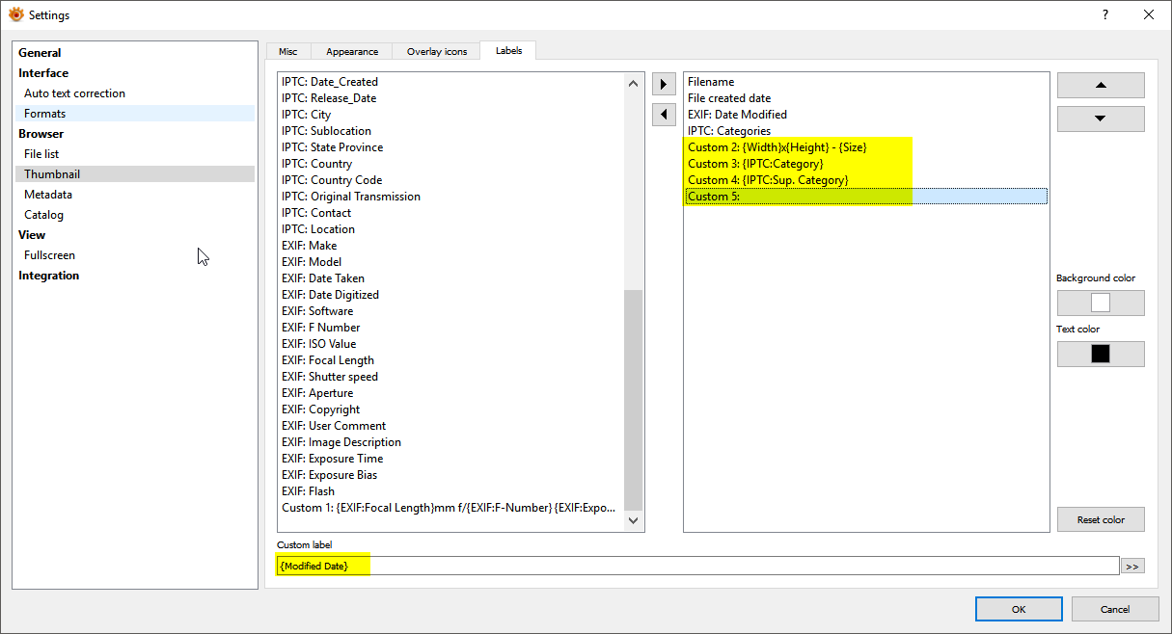The width and height of the screenshot is (1172, 634).
Task: Pick the white Background color swatch
Action: pos(1101,304)
